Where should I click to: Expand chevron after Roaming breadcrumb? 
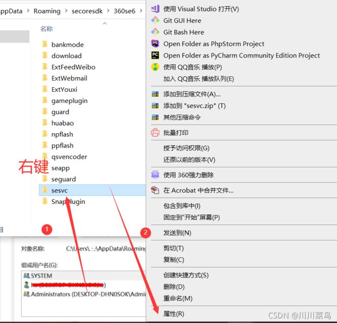tap(66, 11)
